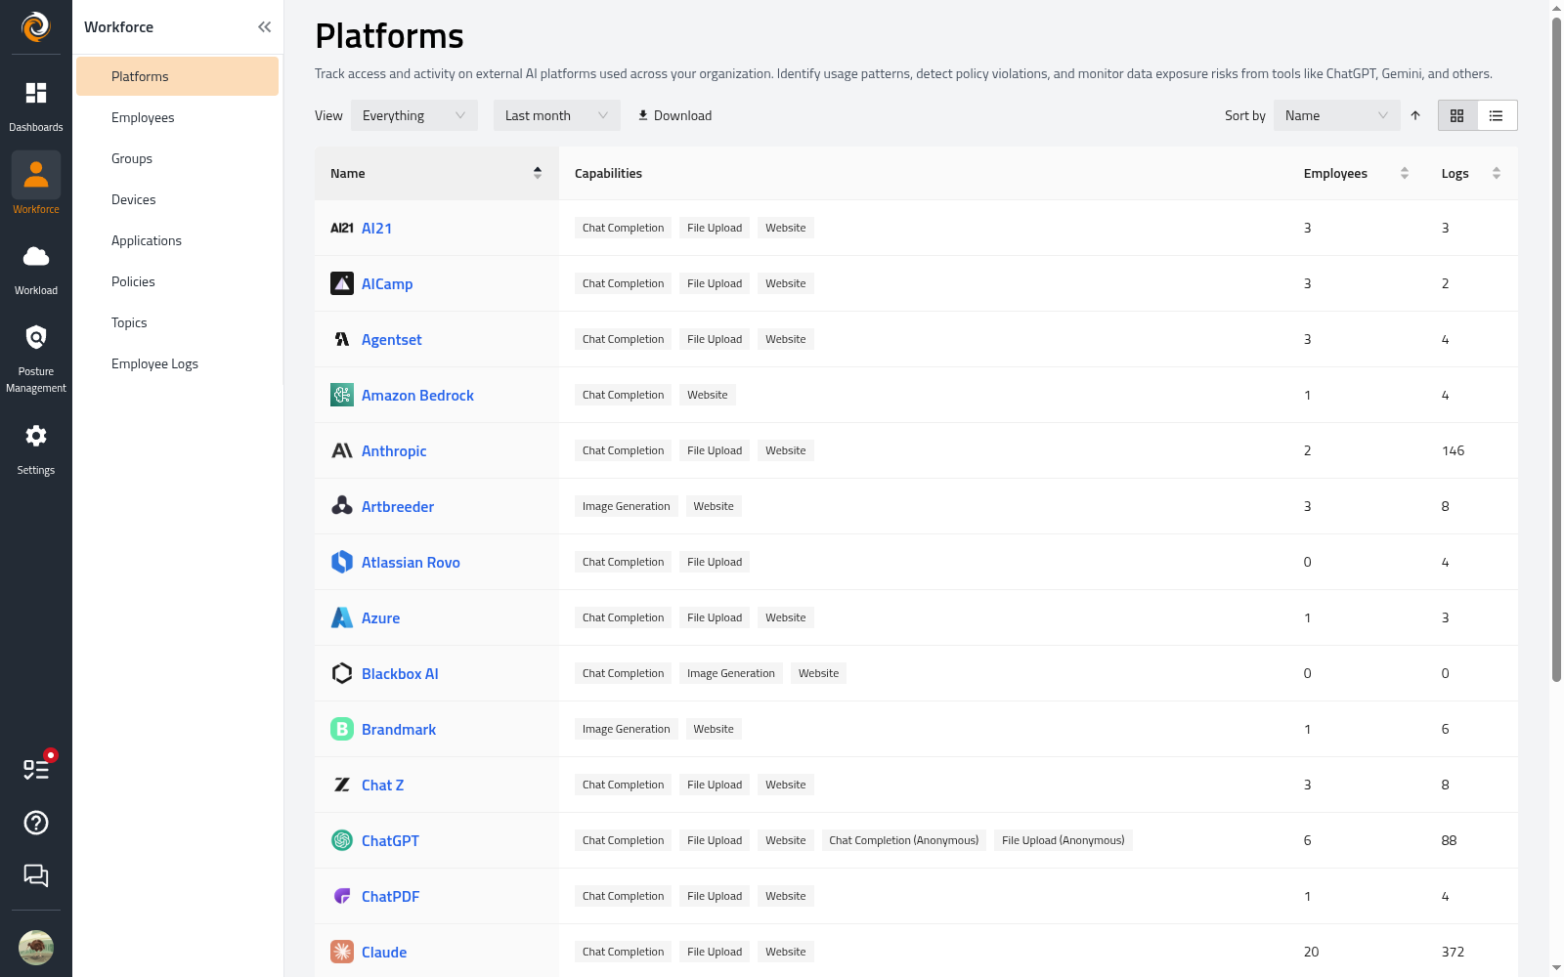Click the ChatPDF logo icon

pos(342,896)
